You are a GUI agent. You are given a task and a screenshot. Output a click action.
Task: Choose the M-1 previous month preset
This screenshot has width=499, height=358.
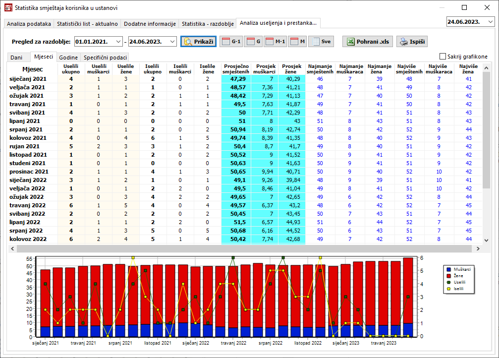click(275, 42)
